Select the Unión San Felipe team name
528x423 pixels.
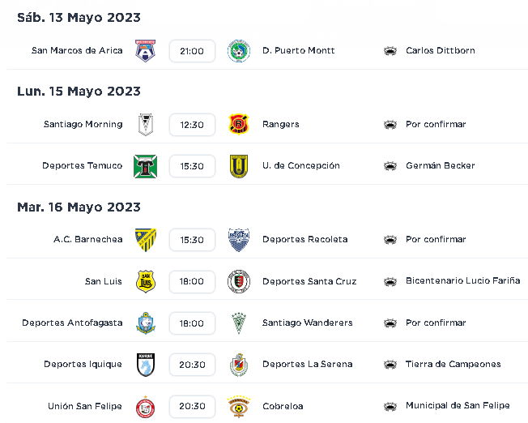[85, 406]
